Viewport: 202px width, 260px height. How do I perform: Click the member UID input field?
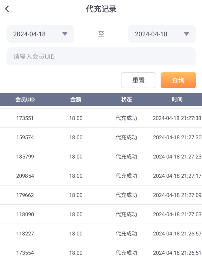[101, 56]
